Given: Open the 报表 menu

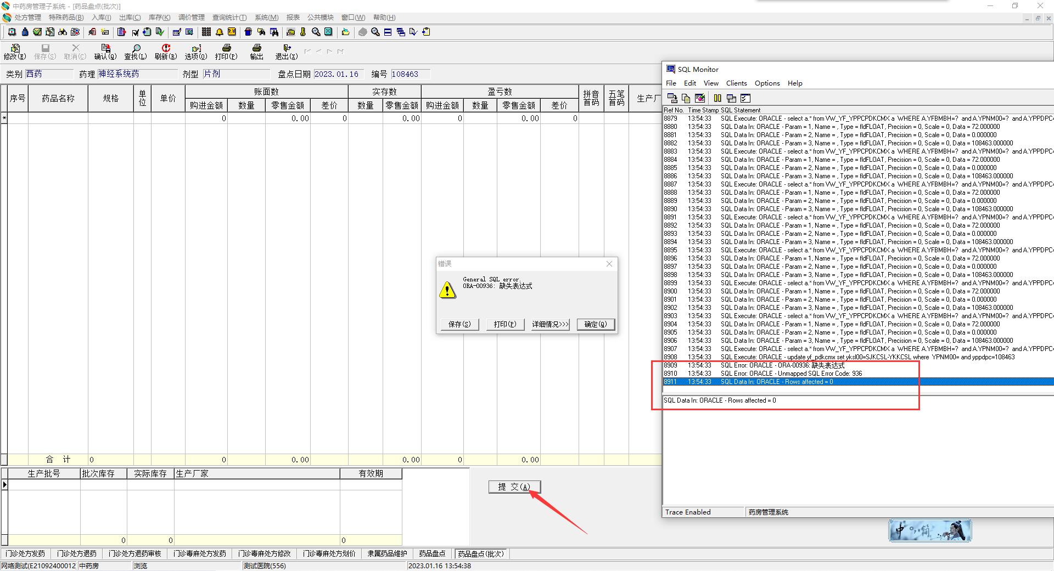Looking at the screenshot, I should (293, 18).
